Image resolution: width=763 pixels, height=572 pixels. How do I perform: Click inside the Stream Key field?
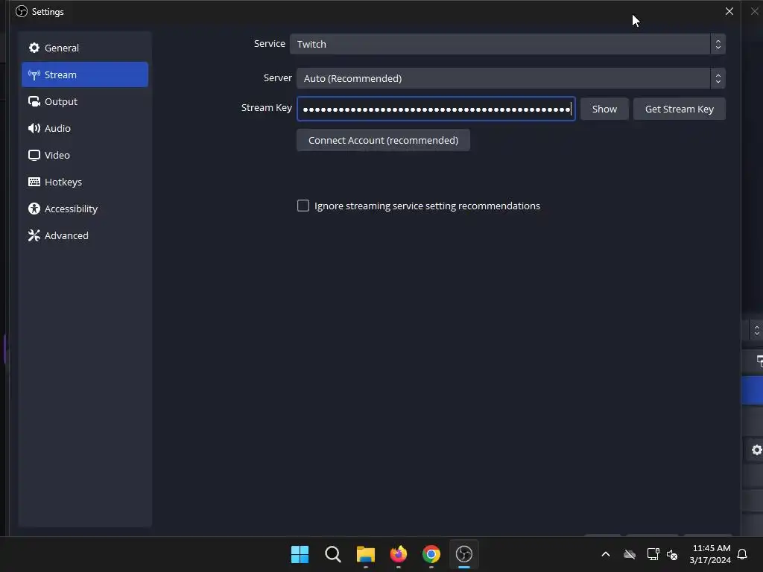[436, 109]
